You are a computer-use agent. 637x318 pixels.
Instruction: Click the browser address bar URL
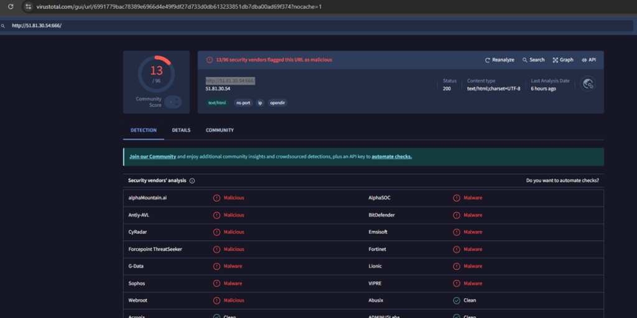179,6
